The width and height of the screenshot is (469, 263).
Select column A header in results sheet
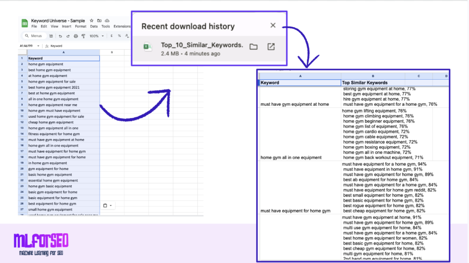300,76
